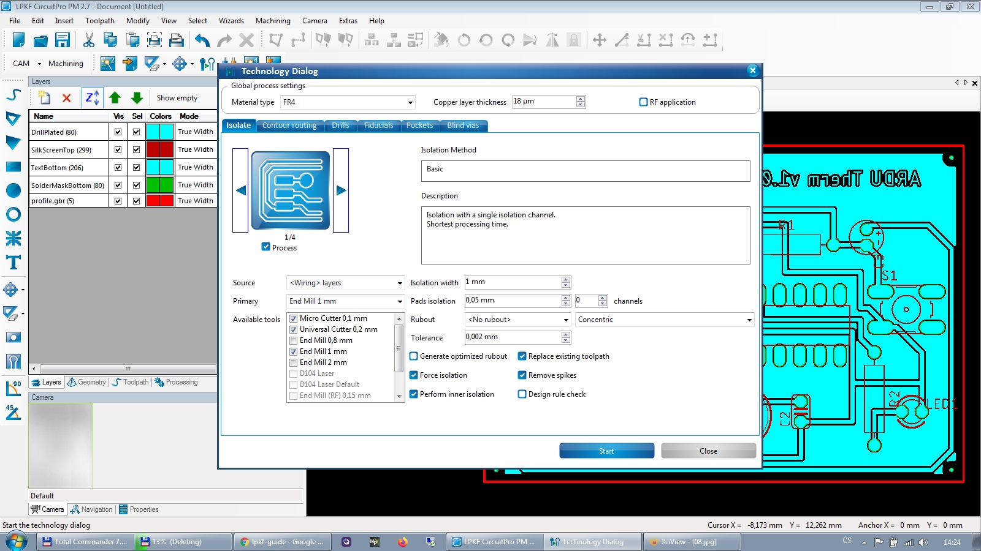Click the Print icon
Screen dimensions: 981x551
(x=177, y=40)
